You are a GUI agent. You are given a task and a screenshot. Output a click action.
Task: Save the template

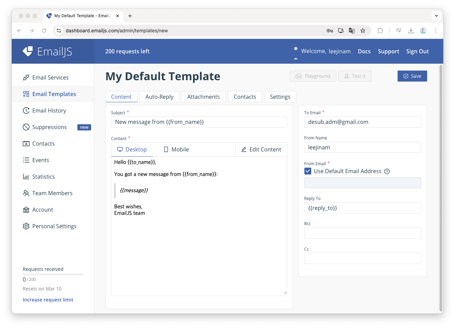coord(412,76)
